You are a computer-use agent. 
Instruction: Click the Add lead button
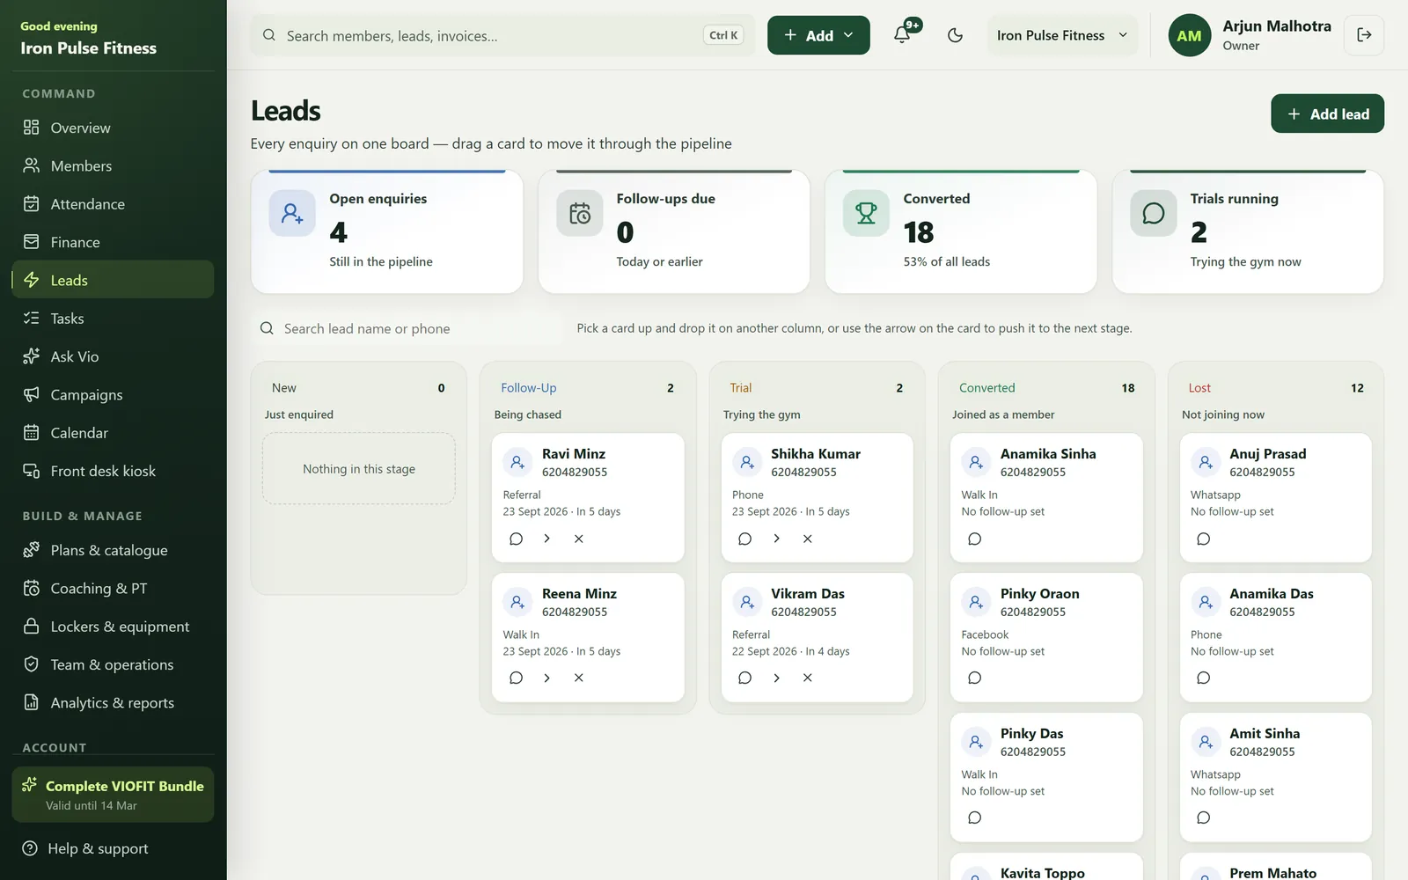click(x=1327, y=114)
